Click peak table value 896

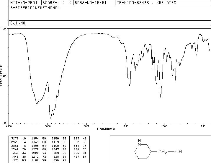pos(56,160)
